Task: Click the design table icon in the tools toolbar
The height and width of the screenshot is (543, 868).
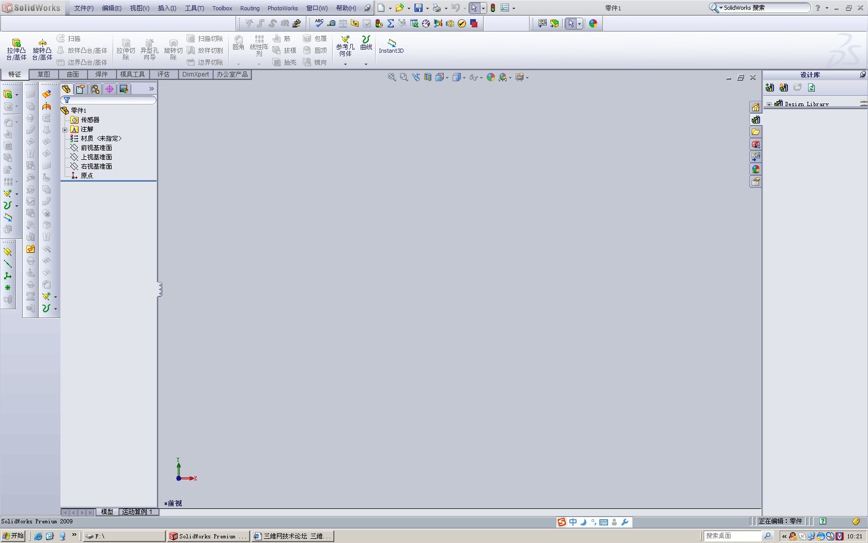Action: [414, 23]
